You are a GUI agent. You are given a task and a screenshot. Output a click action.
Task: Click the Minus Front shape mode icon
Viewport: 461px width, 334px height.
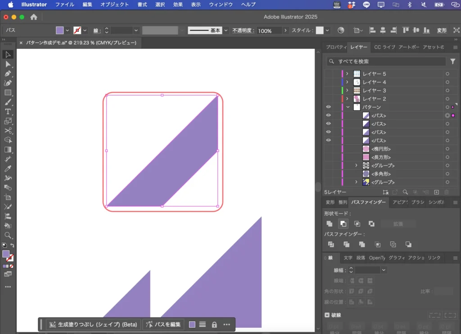[x=343, y=223]
